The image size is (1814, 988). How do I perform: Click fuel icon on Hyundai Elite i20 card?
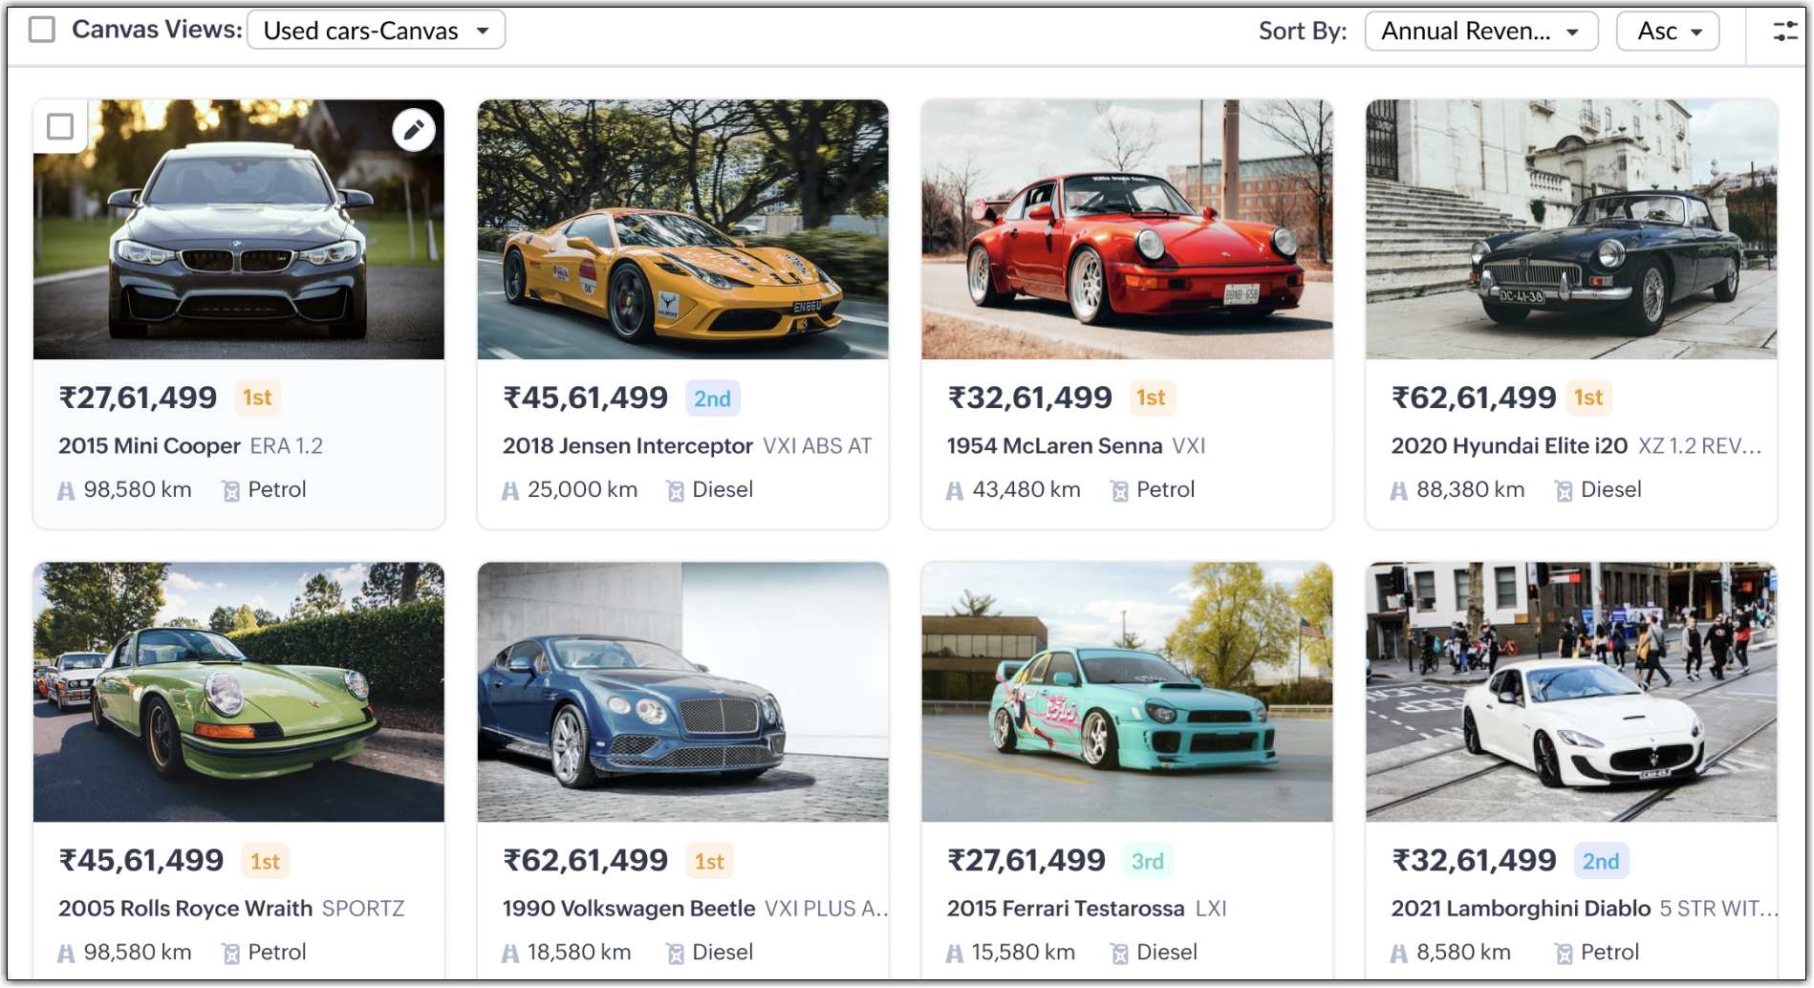(1564, 491)
